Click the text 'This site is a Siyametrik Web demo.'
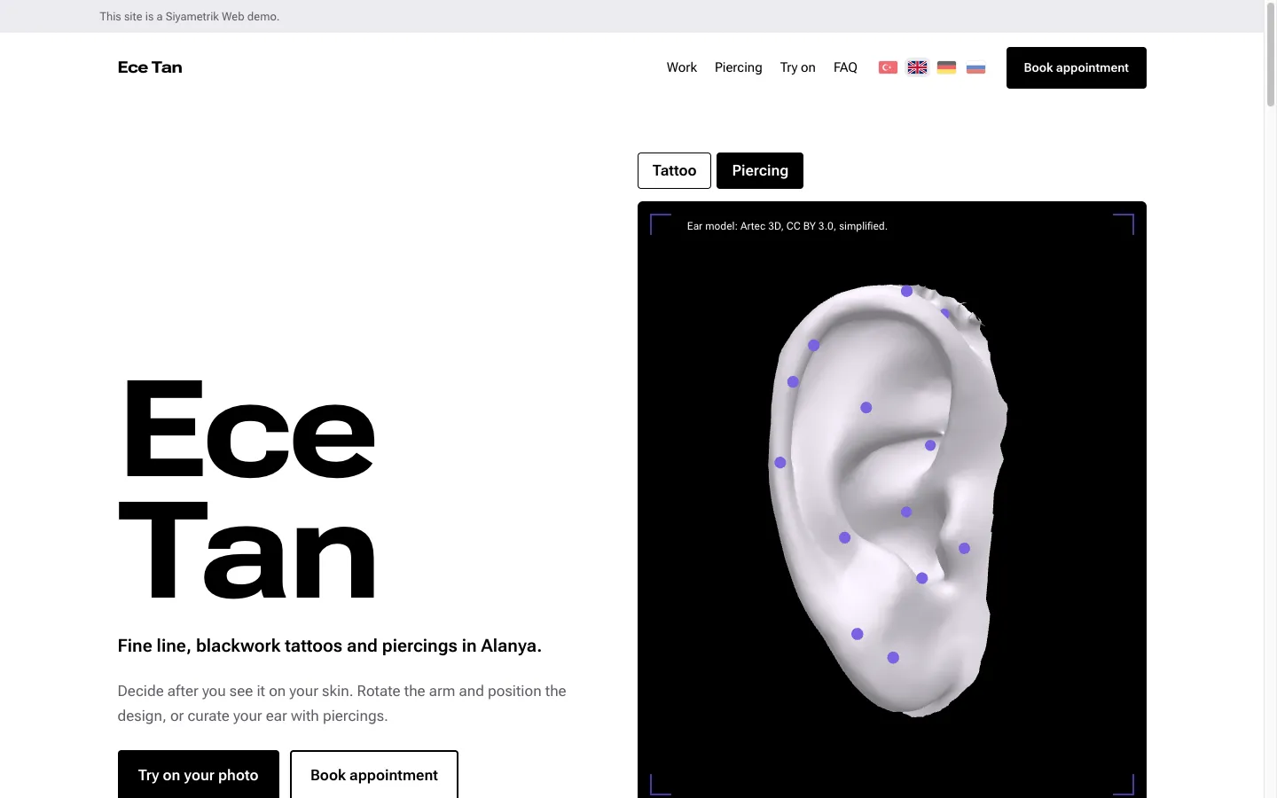This screenshot has width=1277, height=798. 190,16
